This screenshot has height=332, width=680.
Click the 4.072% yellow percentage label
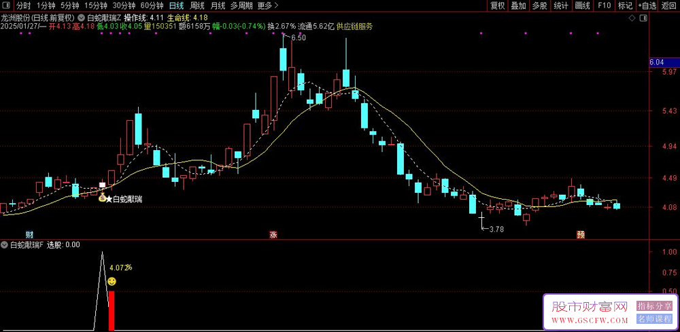click(121, 268)
